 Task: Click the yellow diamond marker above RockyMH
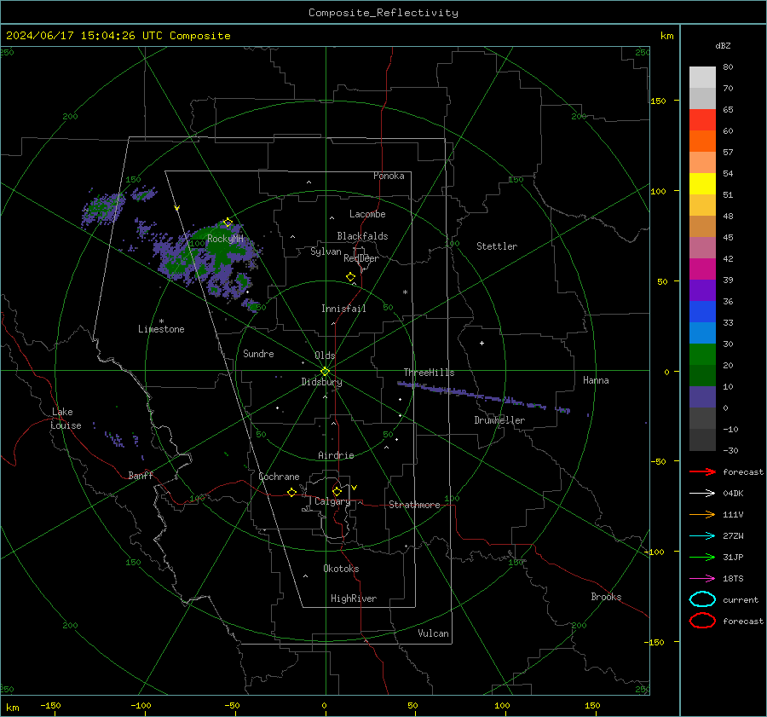(228, 223)
